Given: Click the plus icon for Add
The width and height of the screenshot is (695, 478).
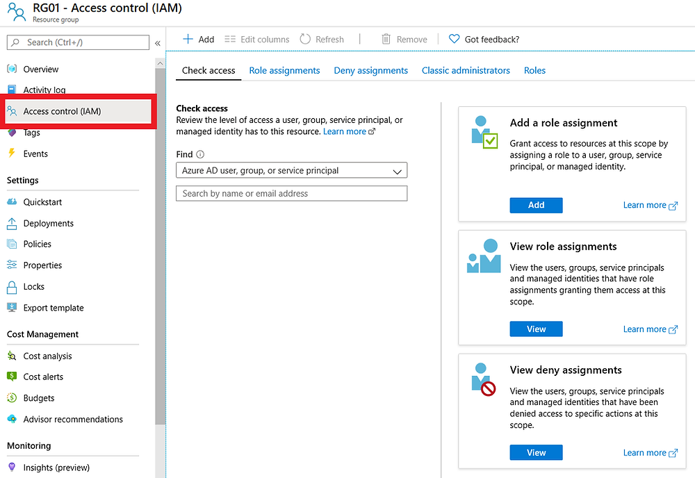Looking at the screenshot, I should pos(188,39).
